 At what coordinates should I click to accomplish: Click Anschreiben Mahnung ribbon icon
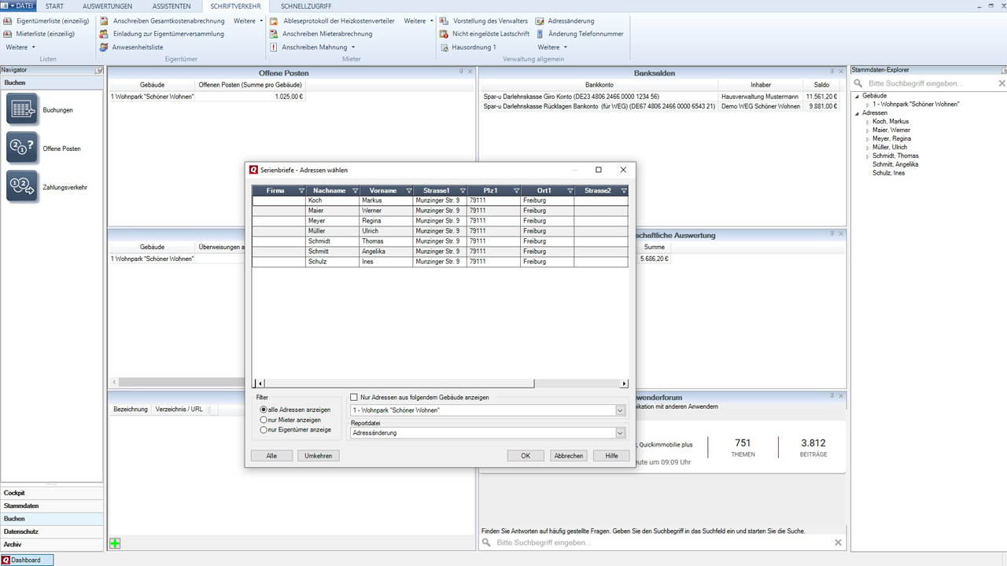point(274,47)
